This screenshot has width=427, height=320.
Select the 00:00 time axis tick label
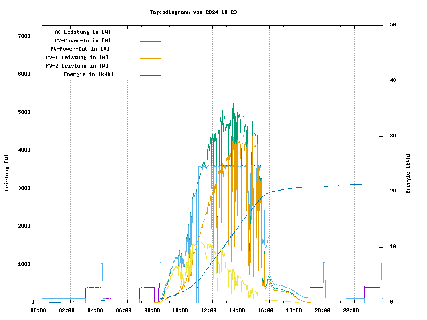click(38, 310)
